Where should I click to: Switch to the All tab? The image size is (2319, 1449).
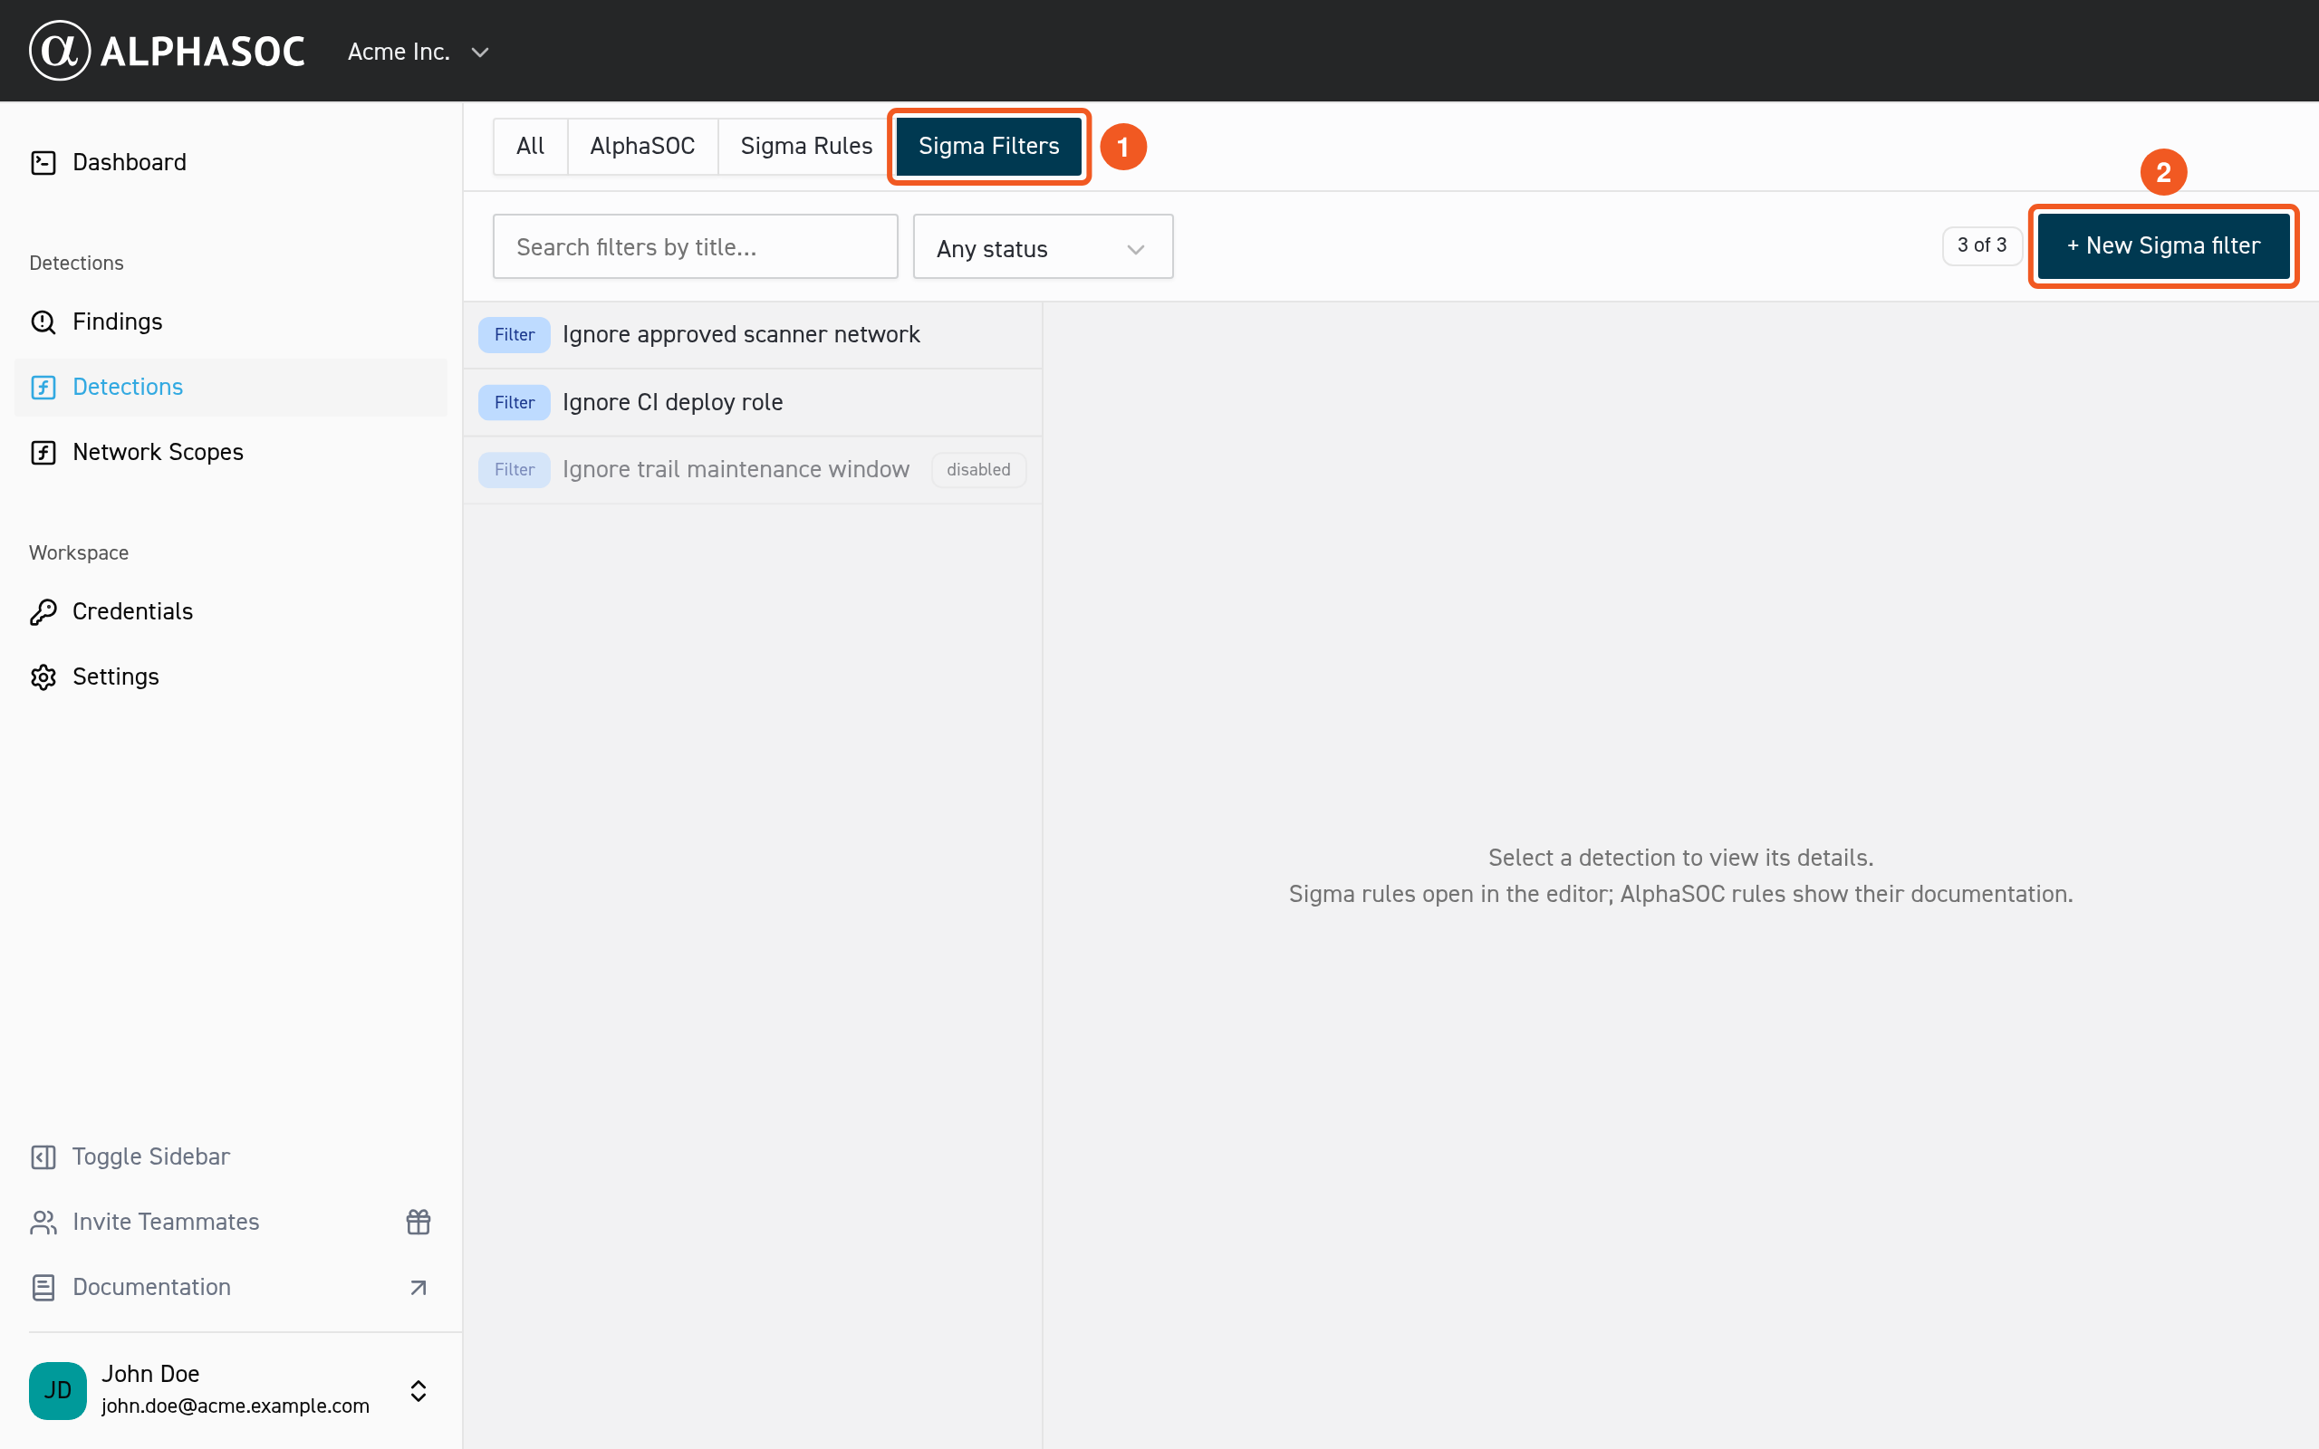530,146
